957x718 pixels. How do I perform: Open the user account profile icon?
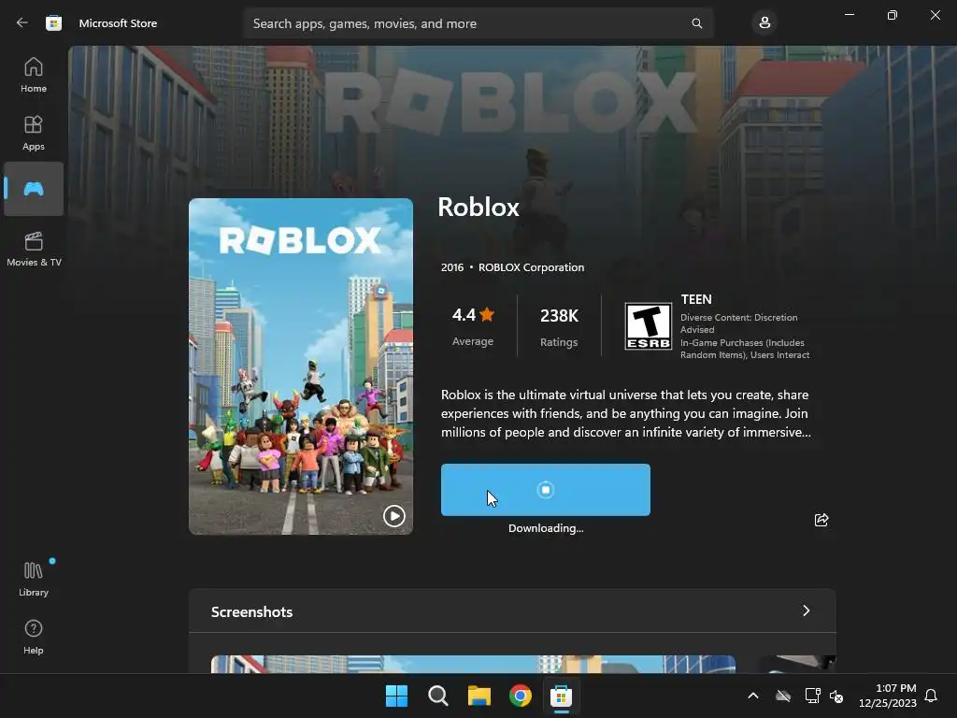point(764,23)
